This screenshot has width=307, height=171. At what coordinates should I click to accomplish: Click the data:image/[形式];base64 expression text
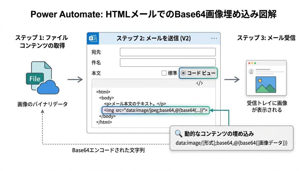pos(232,143)
